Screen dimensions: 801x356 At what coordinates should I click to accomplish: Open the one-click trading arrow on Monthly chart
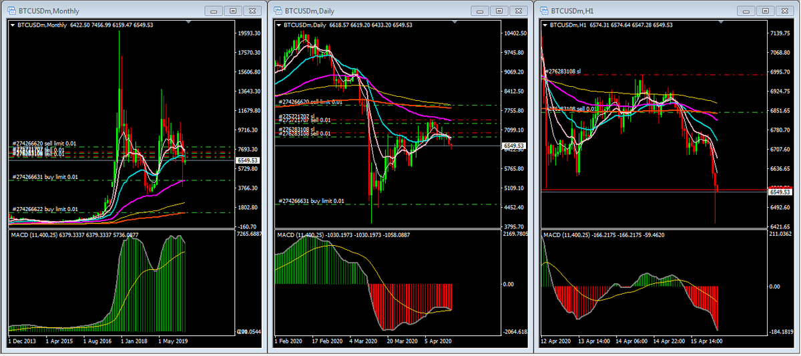click(x=13, y=25)
